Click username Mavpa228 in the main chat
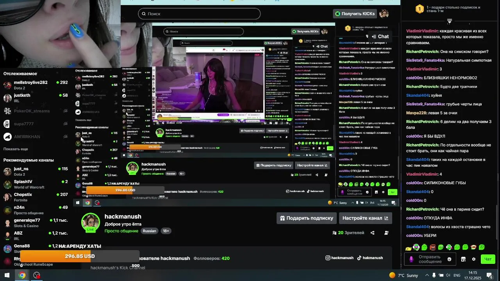This screenshot has width=500, height=281. (417, 113)
